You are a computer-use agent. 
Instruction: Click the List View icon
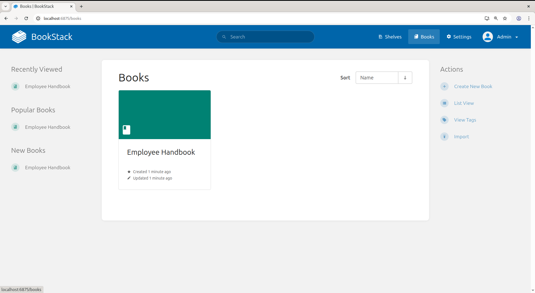(444, 103)
